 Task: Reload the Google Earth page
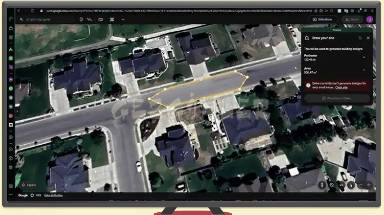[32, 11]
